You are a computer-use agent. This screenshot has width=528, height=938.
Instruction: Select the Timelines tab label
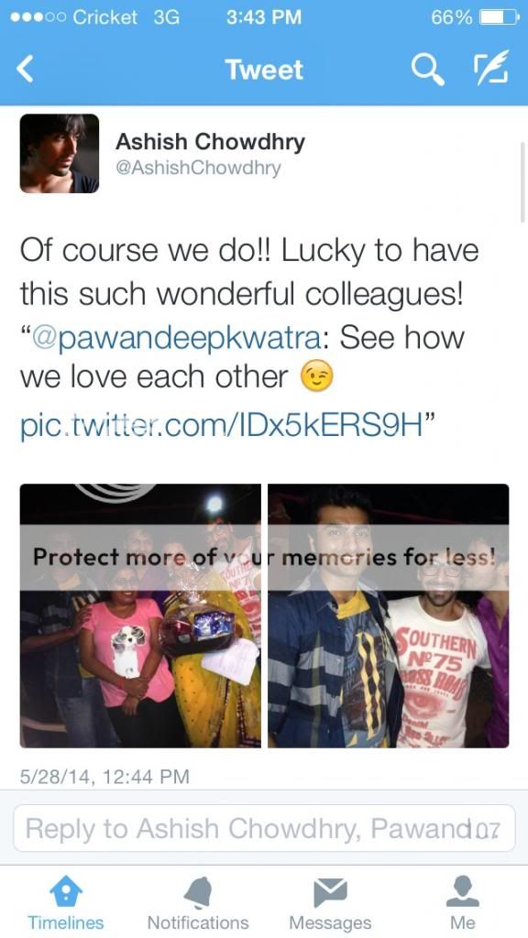(65, 923)
